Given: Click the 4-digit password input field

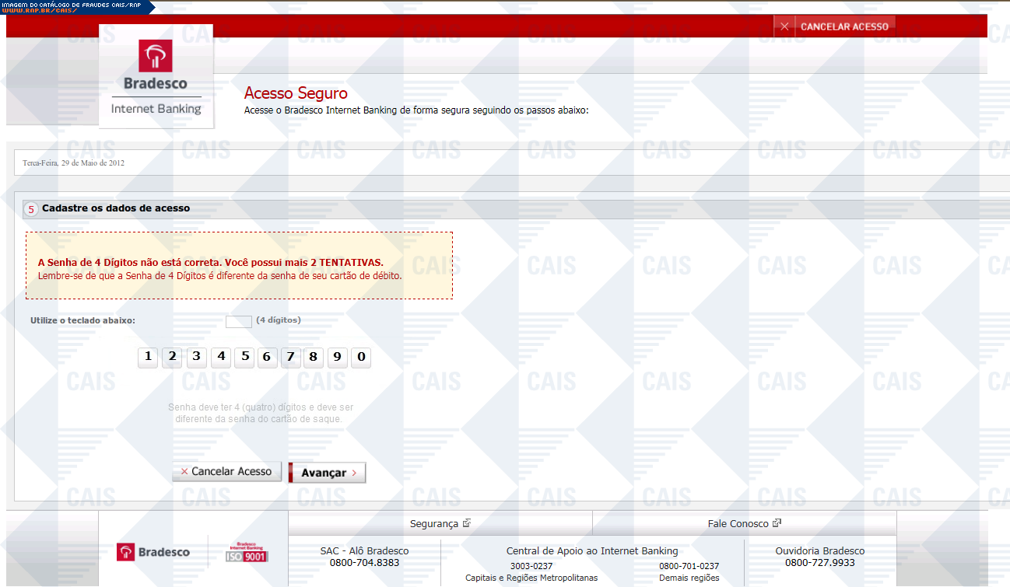Looking at the screenshot, I should [x=238, y=321].
